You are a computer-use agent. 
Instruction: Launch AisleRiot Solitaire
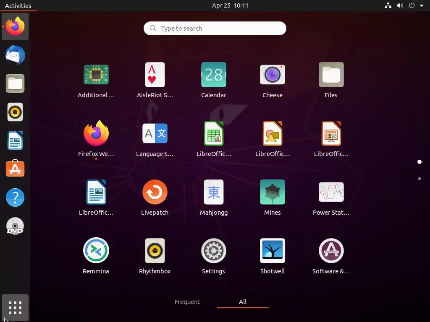(155, 75)
